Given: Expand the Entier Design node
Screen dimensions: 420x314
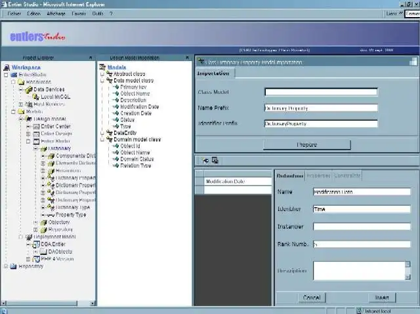Looking at the screenshot, I should pos(28,134).
